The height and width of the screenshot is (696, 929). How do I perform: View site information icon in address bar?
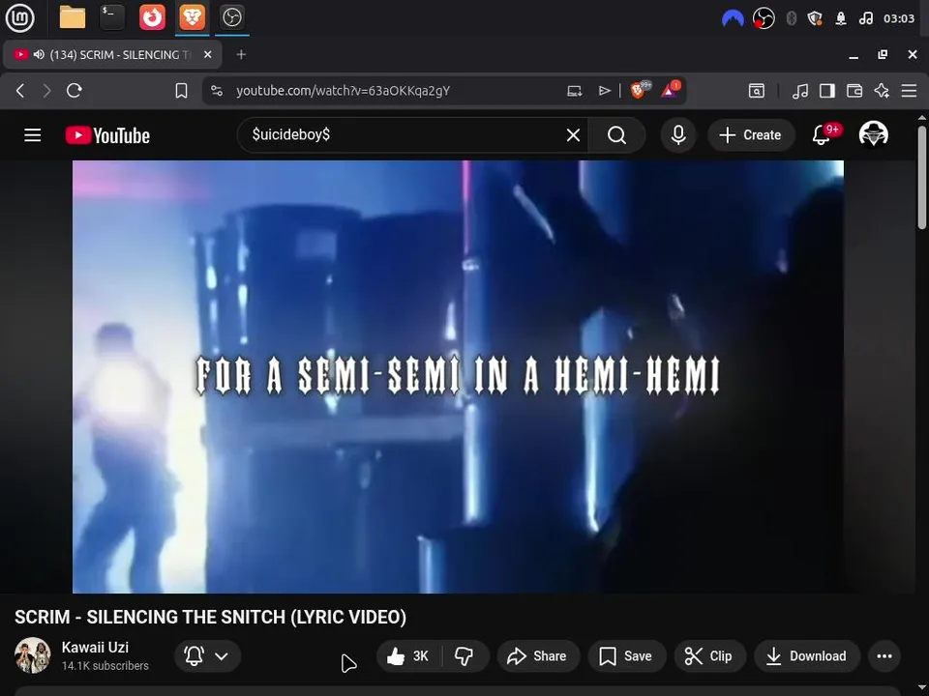(x=217, y=91)
